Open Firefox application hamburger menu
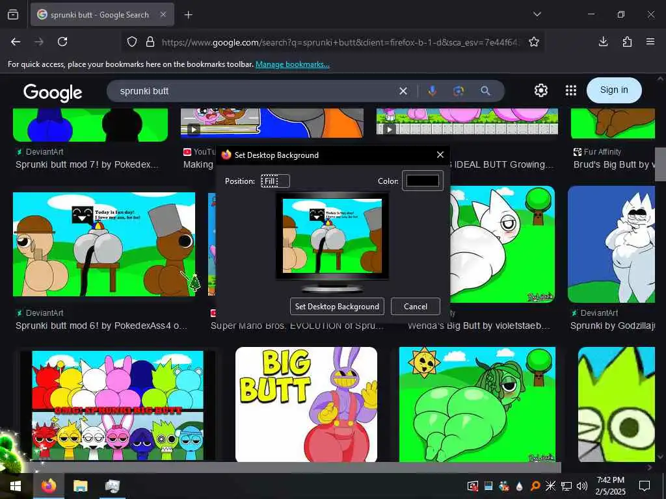This screenshot has height=499, width=666. point(650,42)
